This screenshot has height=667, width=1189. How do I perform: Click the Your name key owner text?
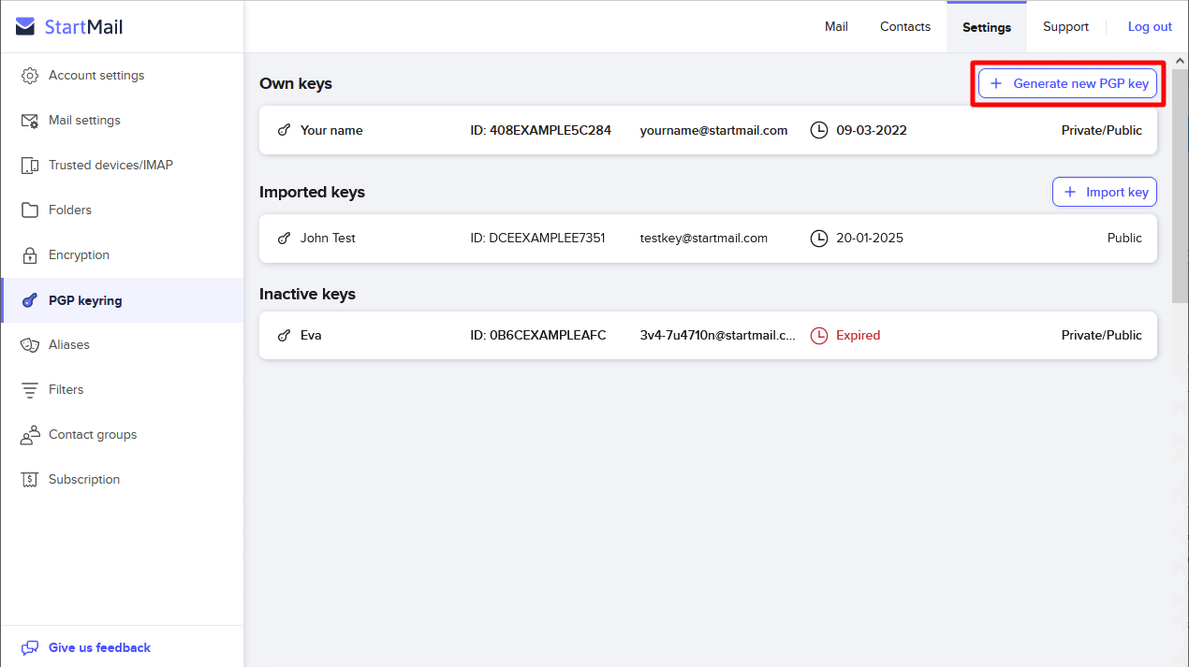pyautogui.click(x=331, y=130)
